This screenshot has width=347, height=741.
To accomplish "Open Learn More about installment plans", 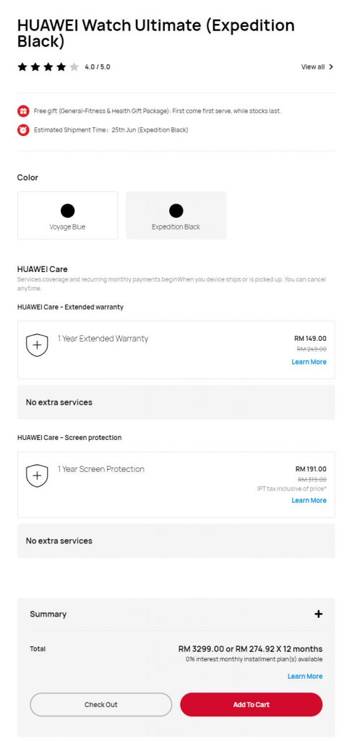I will point(305,677).
